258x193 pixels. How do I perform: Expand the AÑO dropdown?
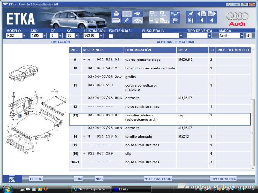pos(45,36)
